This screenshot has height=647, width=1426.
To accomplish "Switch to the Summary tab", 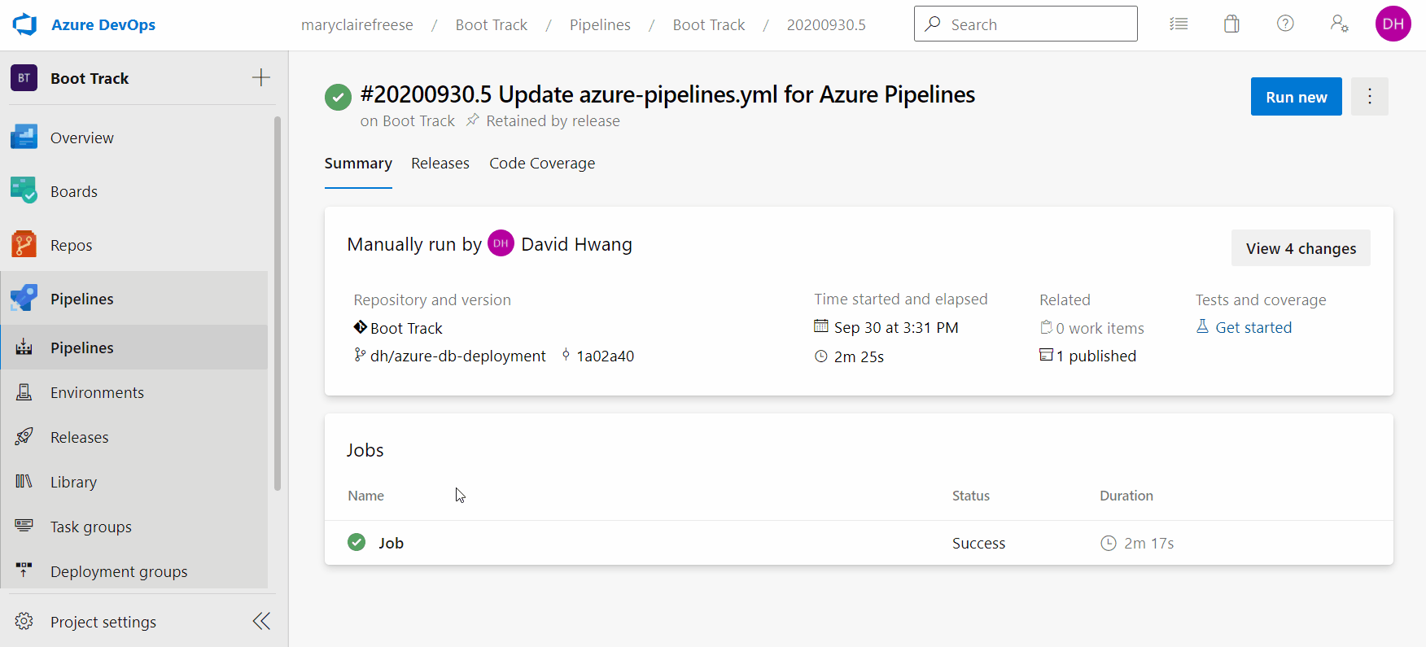I will pos(358,164).
